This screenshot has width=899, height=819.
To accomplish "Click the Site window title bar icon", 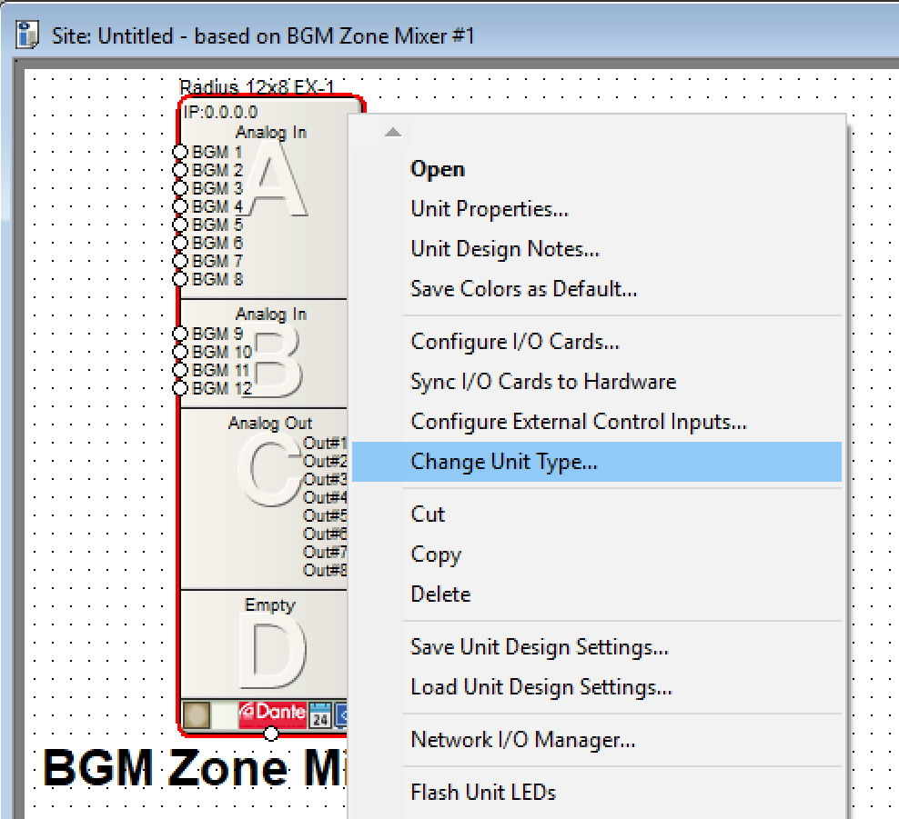I will click(x=27, y=35).
